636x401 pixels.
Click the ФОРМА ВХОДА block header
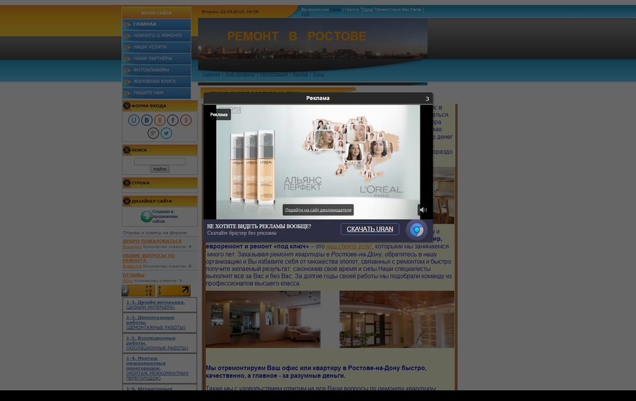160,106
